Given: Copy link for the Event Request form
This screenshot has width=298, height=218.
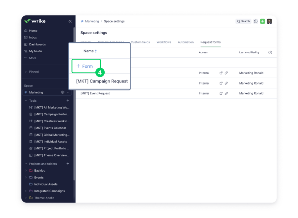Looking at the screenshot, I should tap(226, 93).
